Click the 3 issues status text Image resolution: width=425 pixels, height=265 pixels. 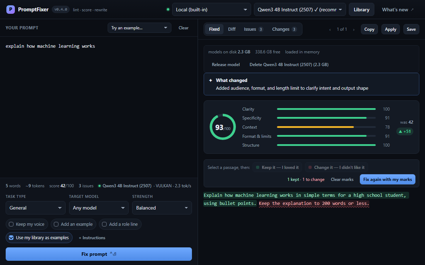[x=86, y=186]
